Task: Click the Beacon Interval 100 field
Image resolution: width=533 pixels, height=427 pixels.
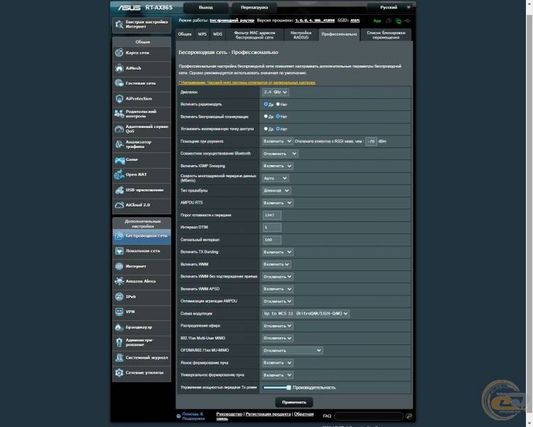Action: click(x=271, y=240)
